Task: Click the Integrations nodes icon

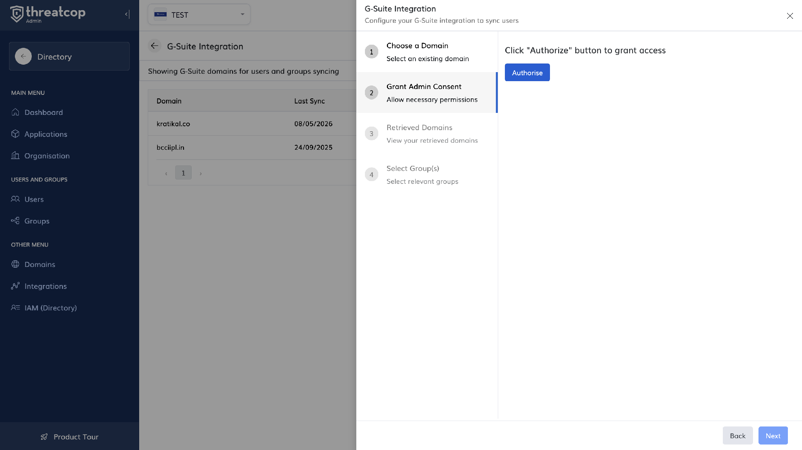Action: (15, 286)
